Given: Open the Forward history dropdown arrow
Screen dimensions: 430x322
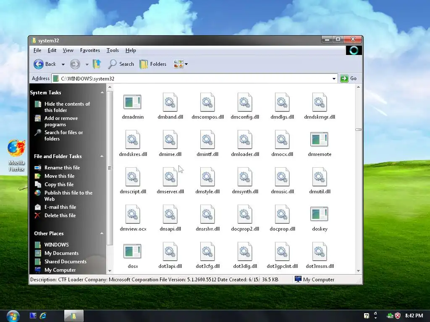Looking at the screenshot, I should [x=87, y=64].
